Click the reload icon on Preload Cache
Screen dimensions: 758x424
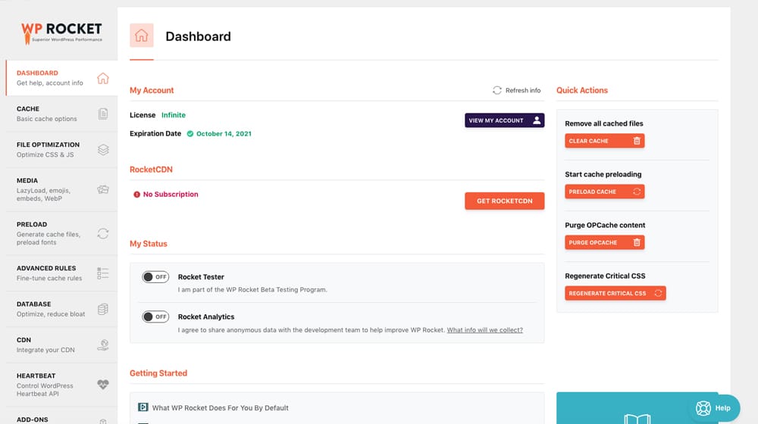point(637,192)
